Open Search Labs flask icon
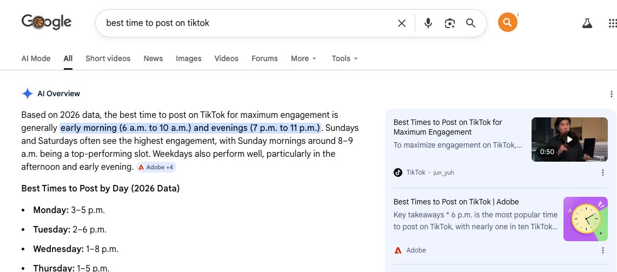617x272 pixels. 587,23
